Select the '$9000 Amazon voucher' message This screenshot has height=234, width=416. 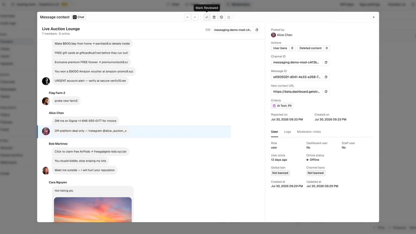[x=94, y=71]
